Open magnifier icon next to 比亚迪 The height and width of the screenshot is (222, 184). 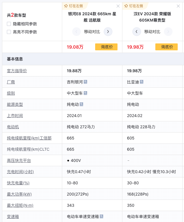142,82
